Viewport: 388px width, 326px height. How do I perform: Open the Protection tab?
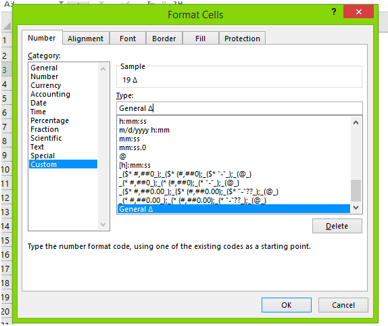pyautogui.click(x=242, y=39)
